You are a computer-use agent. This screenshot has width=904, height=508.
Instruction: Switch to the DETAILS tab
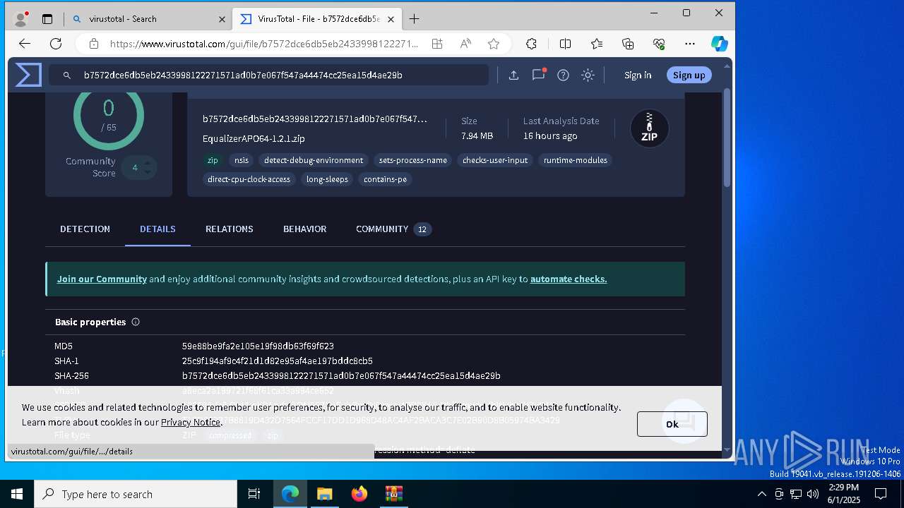(x=157, y=229)
